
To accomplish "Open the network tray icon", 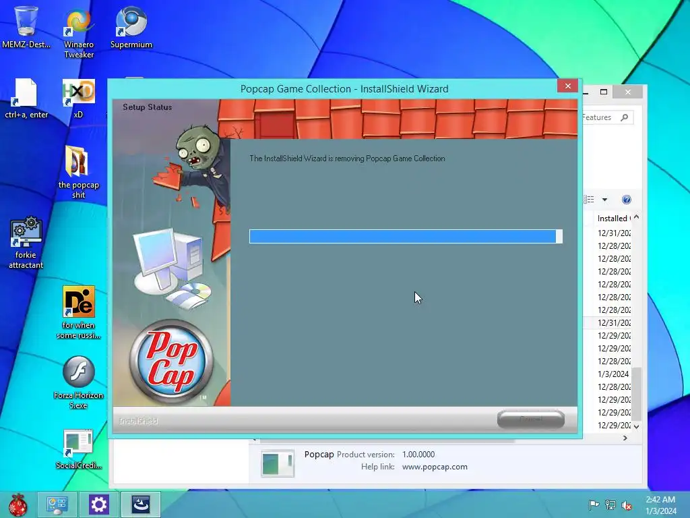I will pyautogui.click(x=610, y=505).
